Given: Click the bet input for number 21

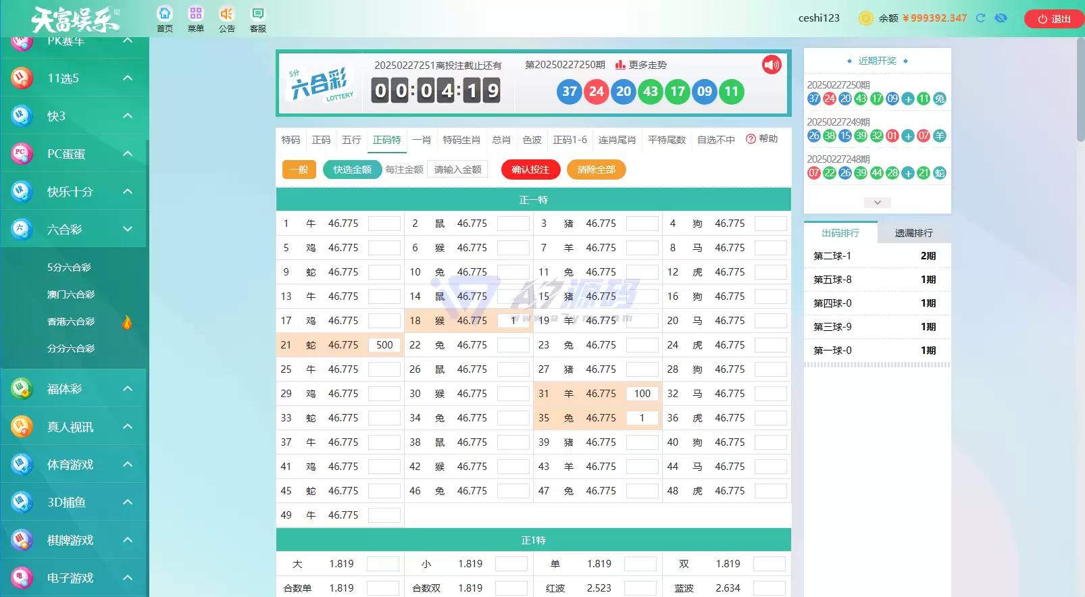Looking at the screenshot, I should [x=384, y=345].
